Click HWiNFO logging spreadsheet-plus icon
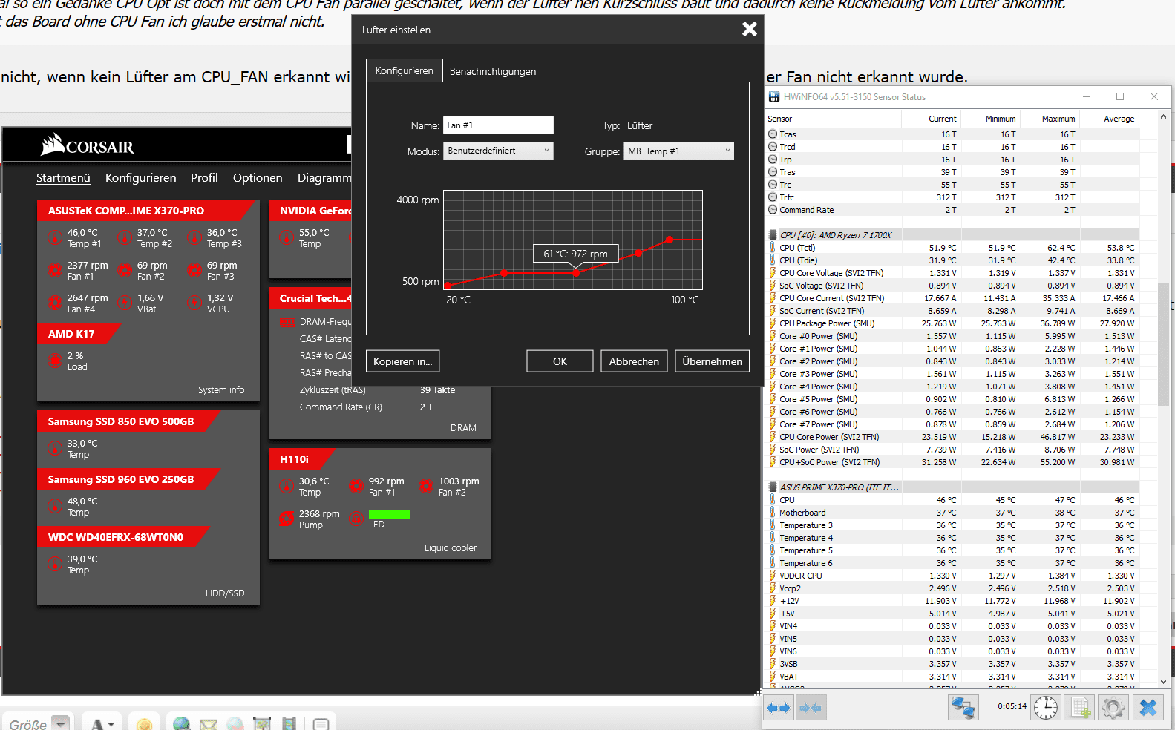 pos(1080,708)
